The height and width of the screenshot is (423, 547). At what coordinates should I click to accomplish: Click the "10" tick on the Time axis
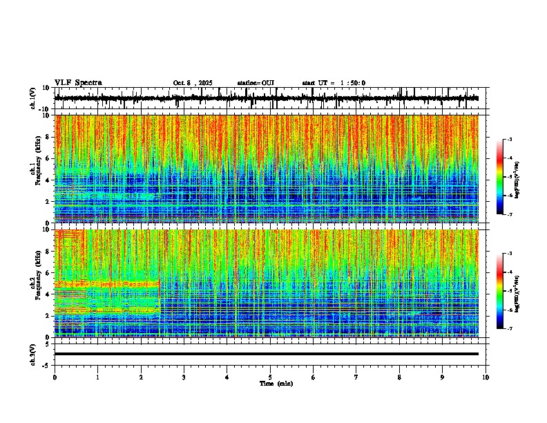[x=486, y=377]
